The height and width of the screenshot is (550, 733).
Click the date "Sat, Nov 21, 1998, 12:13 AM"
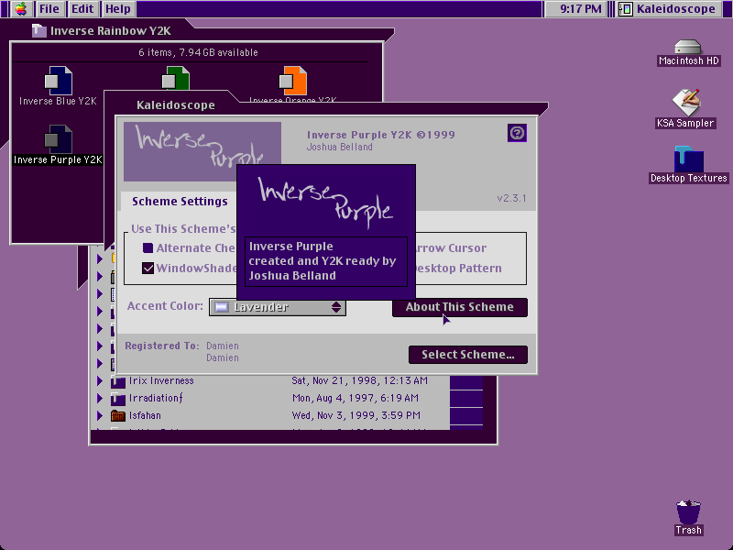coord(359,380)
